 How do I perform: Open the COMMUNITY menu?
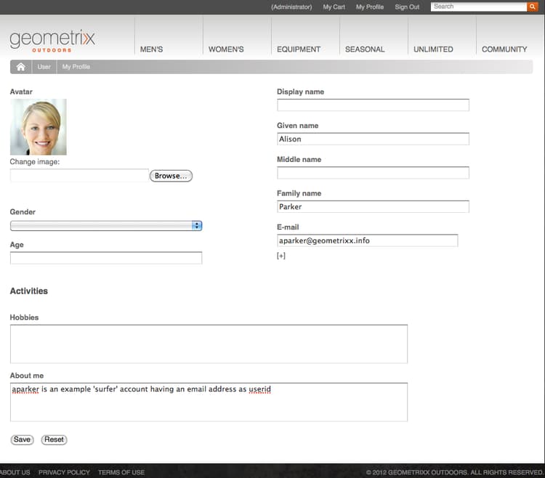[x=504, y=49]
